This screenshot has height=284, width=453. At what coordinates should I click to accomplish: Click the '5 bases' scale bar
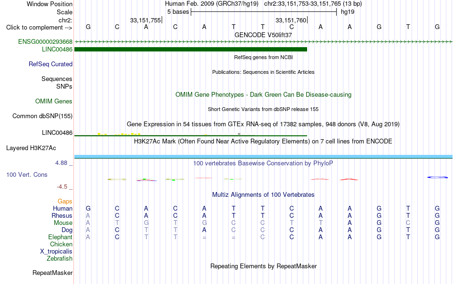coord(264,12)
